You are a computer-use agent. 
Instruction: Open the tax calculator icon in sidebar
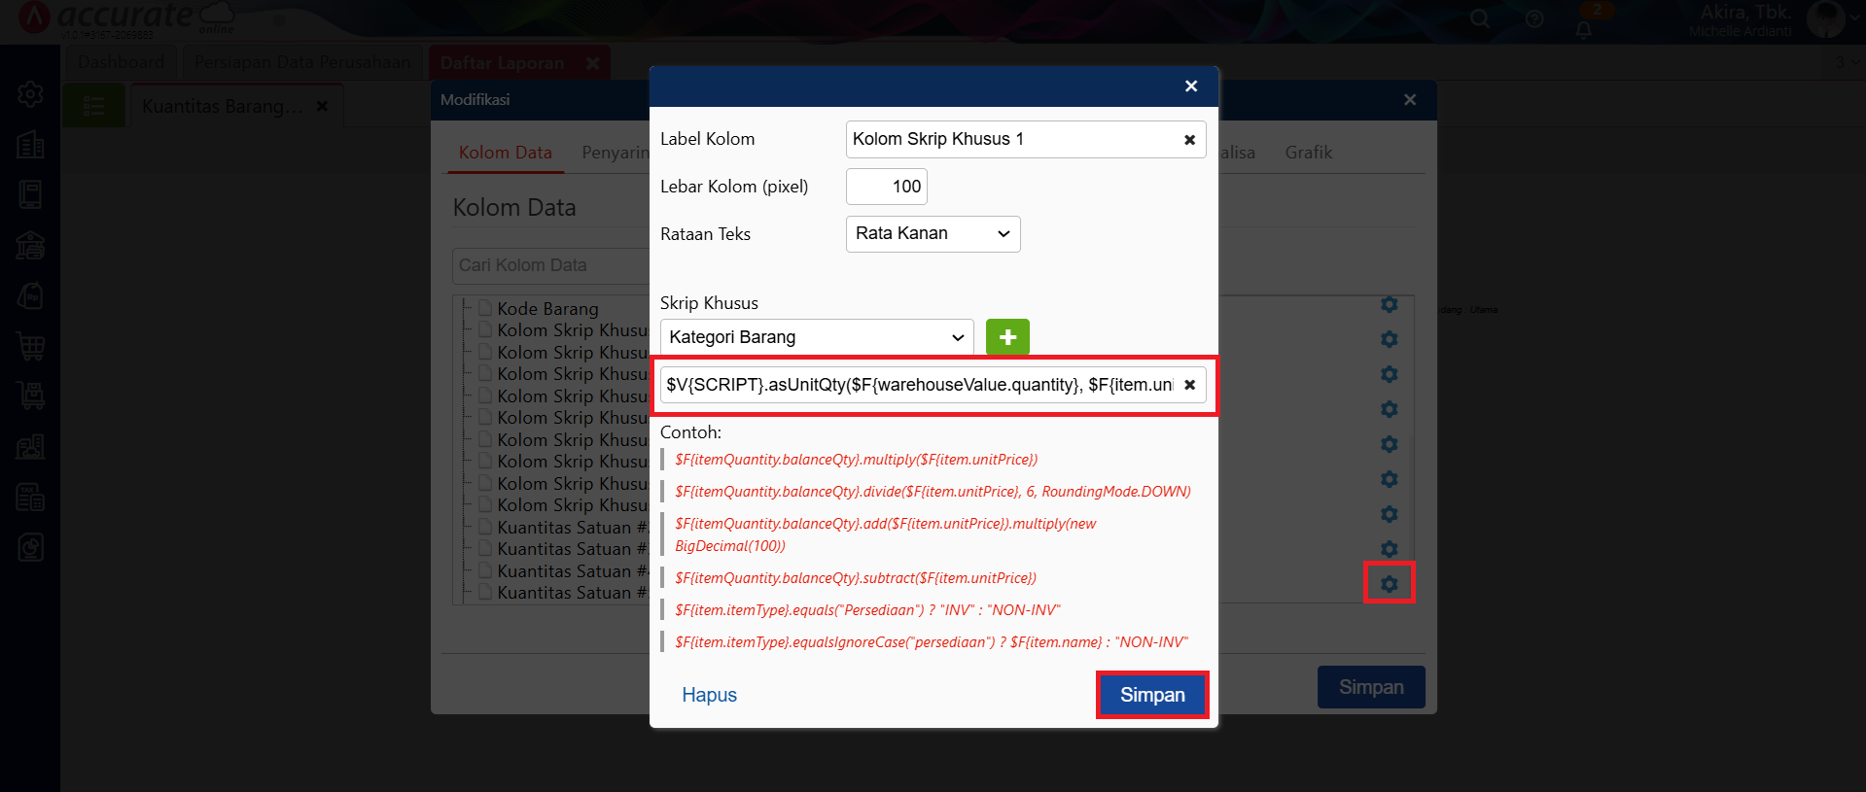click(30, 498)
